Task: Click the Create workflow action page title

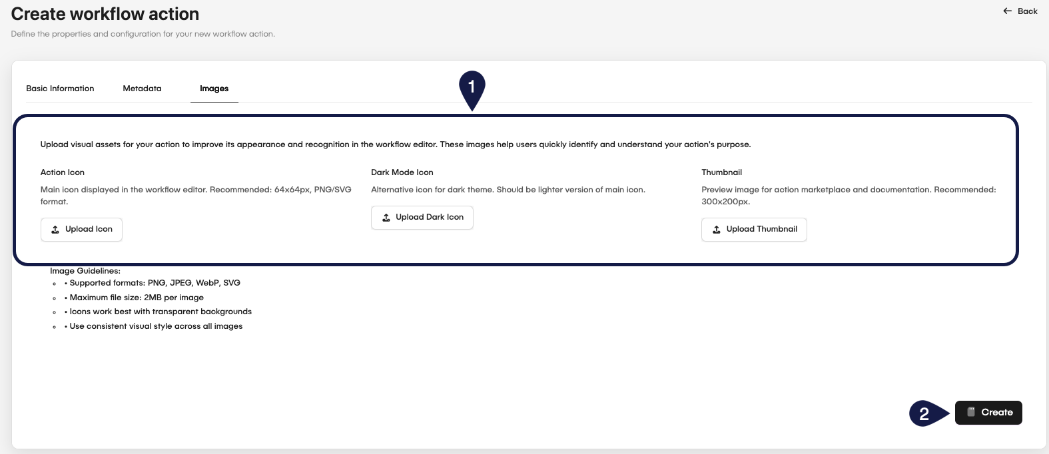Action: 105,14
